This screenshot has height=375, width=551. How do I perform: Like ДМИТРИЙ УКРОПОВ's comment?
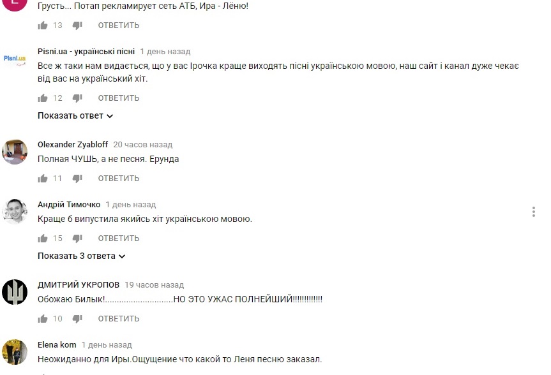[x=43, y=319]
